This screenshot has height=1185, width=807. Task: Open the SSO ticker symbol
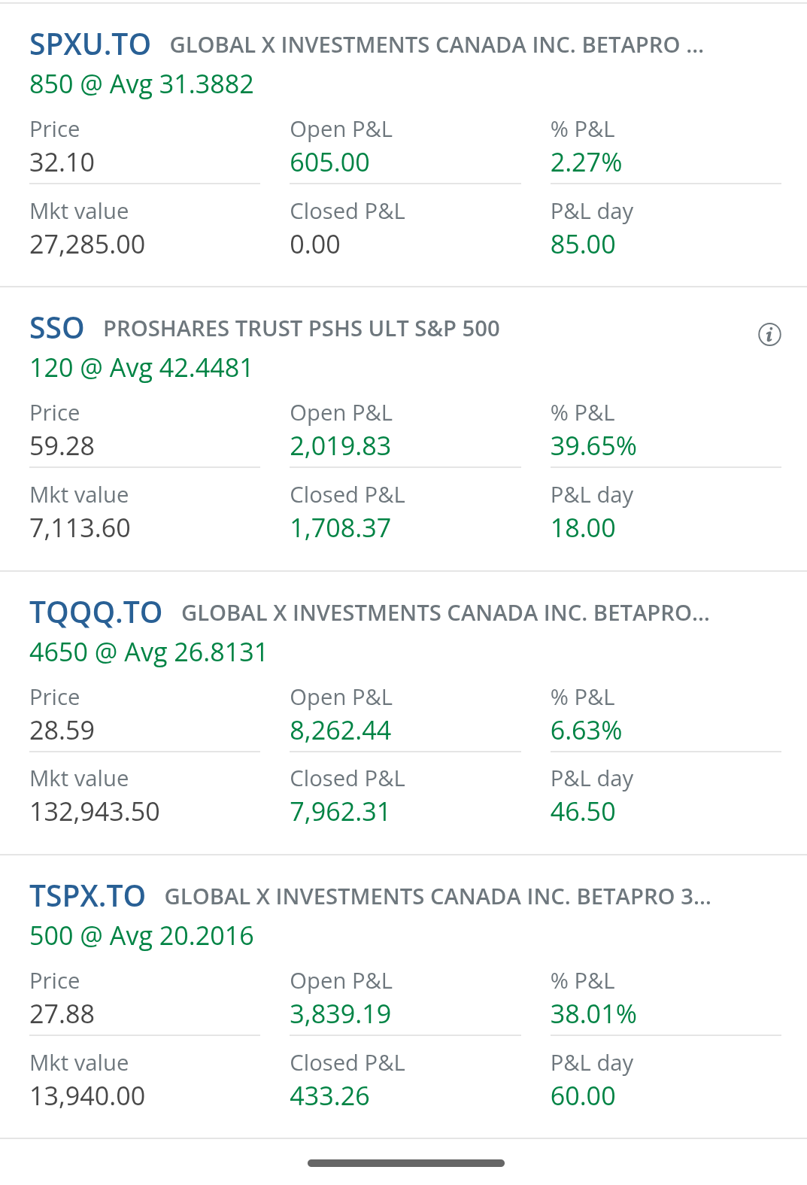pyautogui.click(x=56, y=329)
